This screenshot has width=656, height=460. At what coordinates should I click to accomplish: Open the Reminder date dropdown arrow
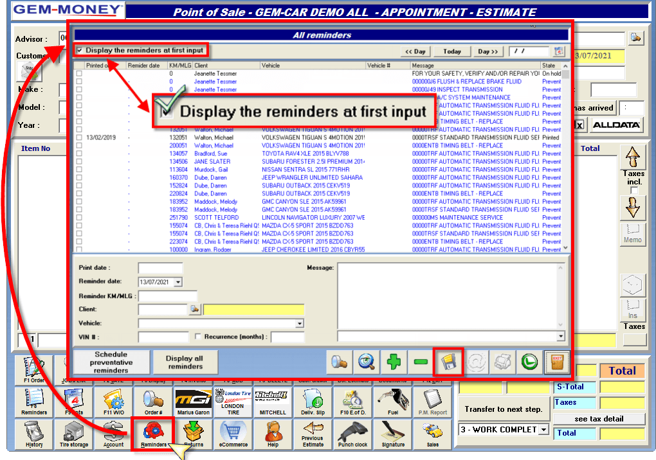[178, 282]
